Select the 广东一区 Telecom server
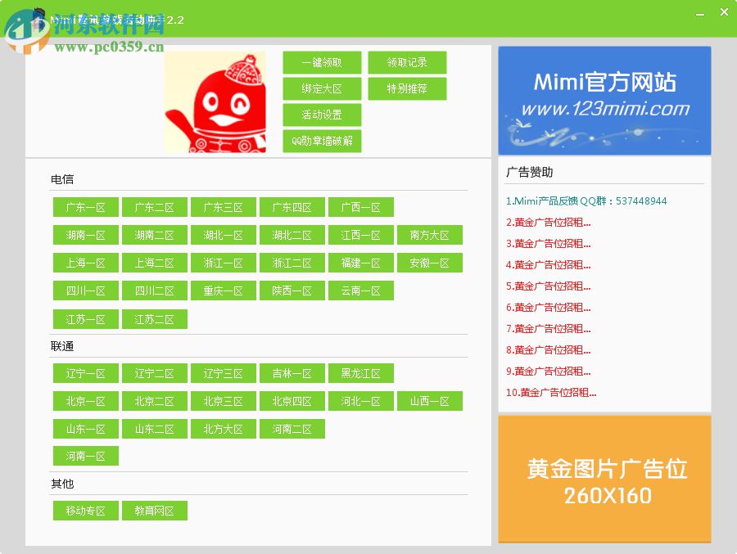The width and height of the screenshot is (737, 554). point(85,207)
